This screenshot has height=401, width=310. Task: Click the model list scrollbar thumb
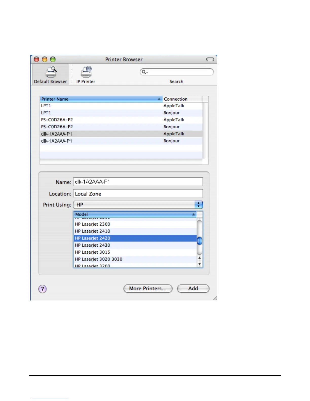tap(200, 240)
